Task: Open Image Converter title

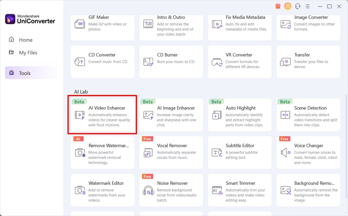Action: pos(311,17)
